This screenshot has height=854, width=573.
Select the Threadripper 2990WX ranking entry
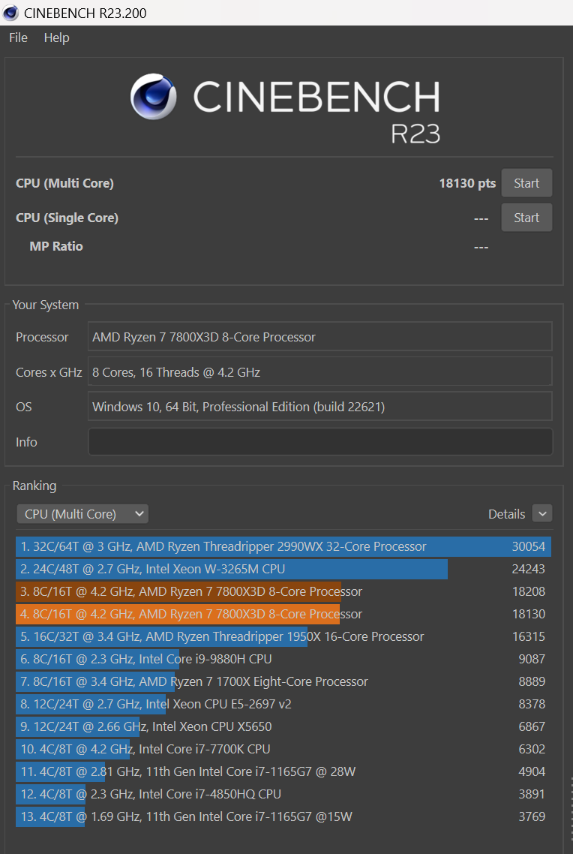click(283, 546)
